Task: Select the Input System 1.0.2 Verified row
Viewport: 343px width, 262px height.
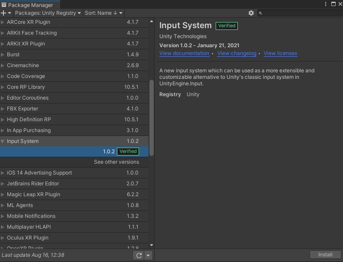Action: point(74,151)
